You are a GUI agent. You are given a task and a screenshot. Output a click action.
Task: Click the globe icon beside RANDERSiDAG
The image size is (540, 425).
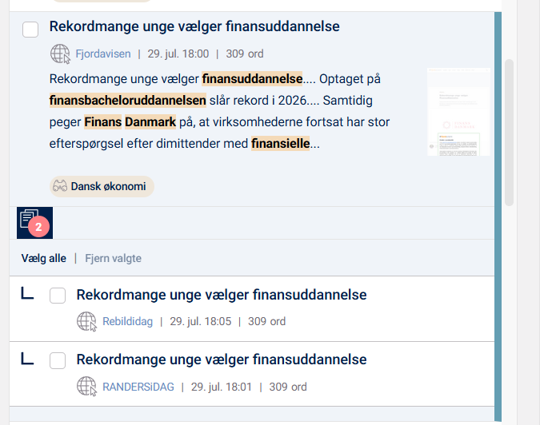point(86,386)
